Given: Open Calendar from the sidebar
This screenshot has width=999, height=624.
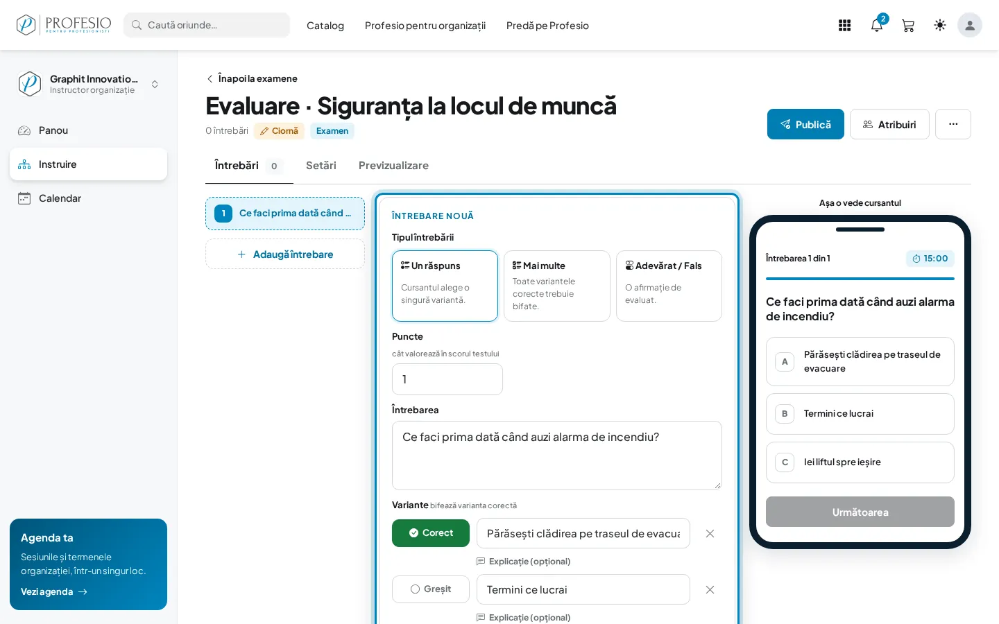Looking at the screenshot, I should [x=88, y=198].
